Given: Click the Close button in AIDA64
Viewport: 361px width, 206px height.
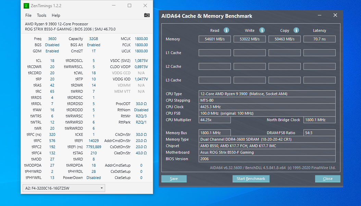Looking at the screenshot, I should [x=328, y=179].
